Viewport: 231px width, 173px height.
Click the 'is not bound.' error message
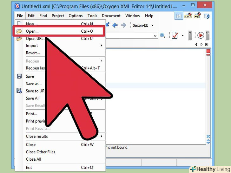pos(118,147)
